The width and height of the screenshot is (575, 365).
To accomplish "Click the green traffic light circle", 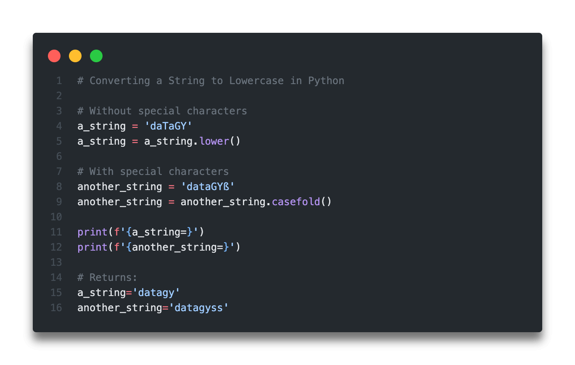I will pos(96,56).
